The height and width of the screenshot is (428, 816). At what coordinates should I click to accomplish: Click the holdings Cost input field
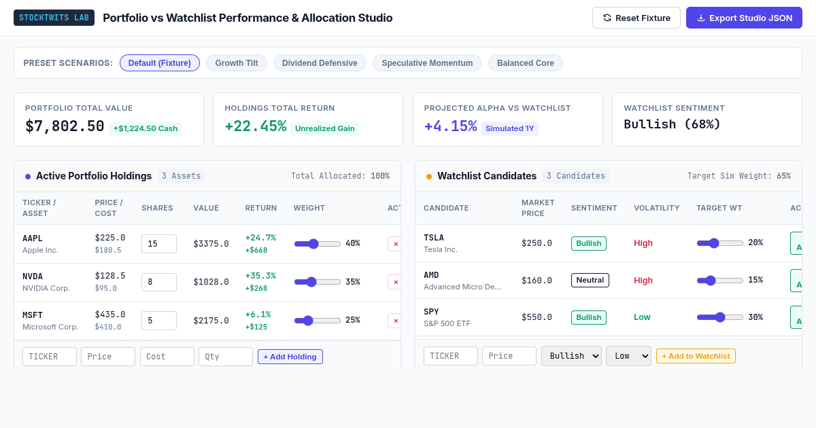(x=167, y=357)
